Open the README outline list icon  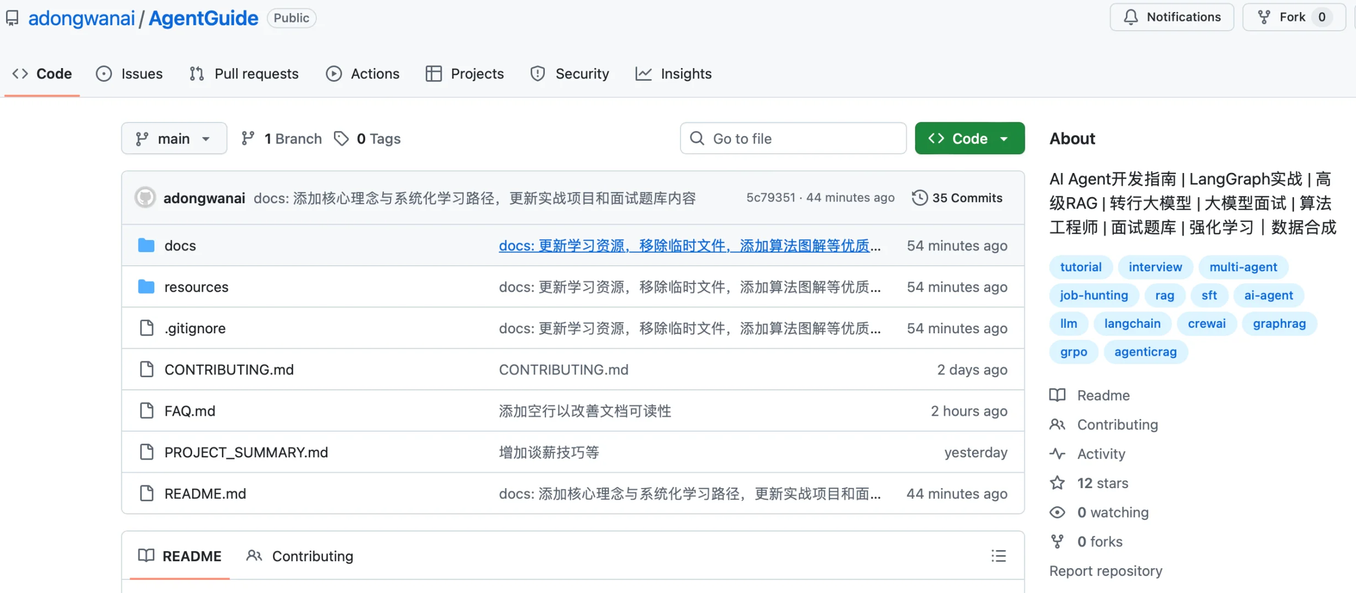tap(998, 556)
